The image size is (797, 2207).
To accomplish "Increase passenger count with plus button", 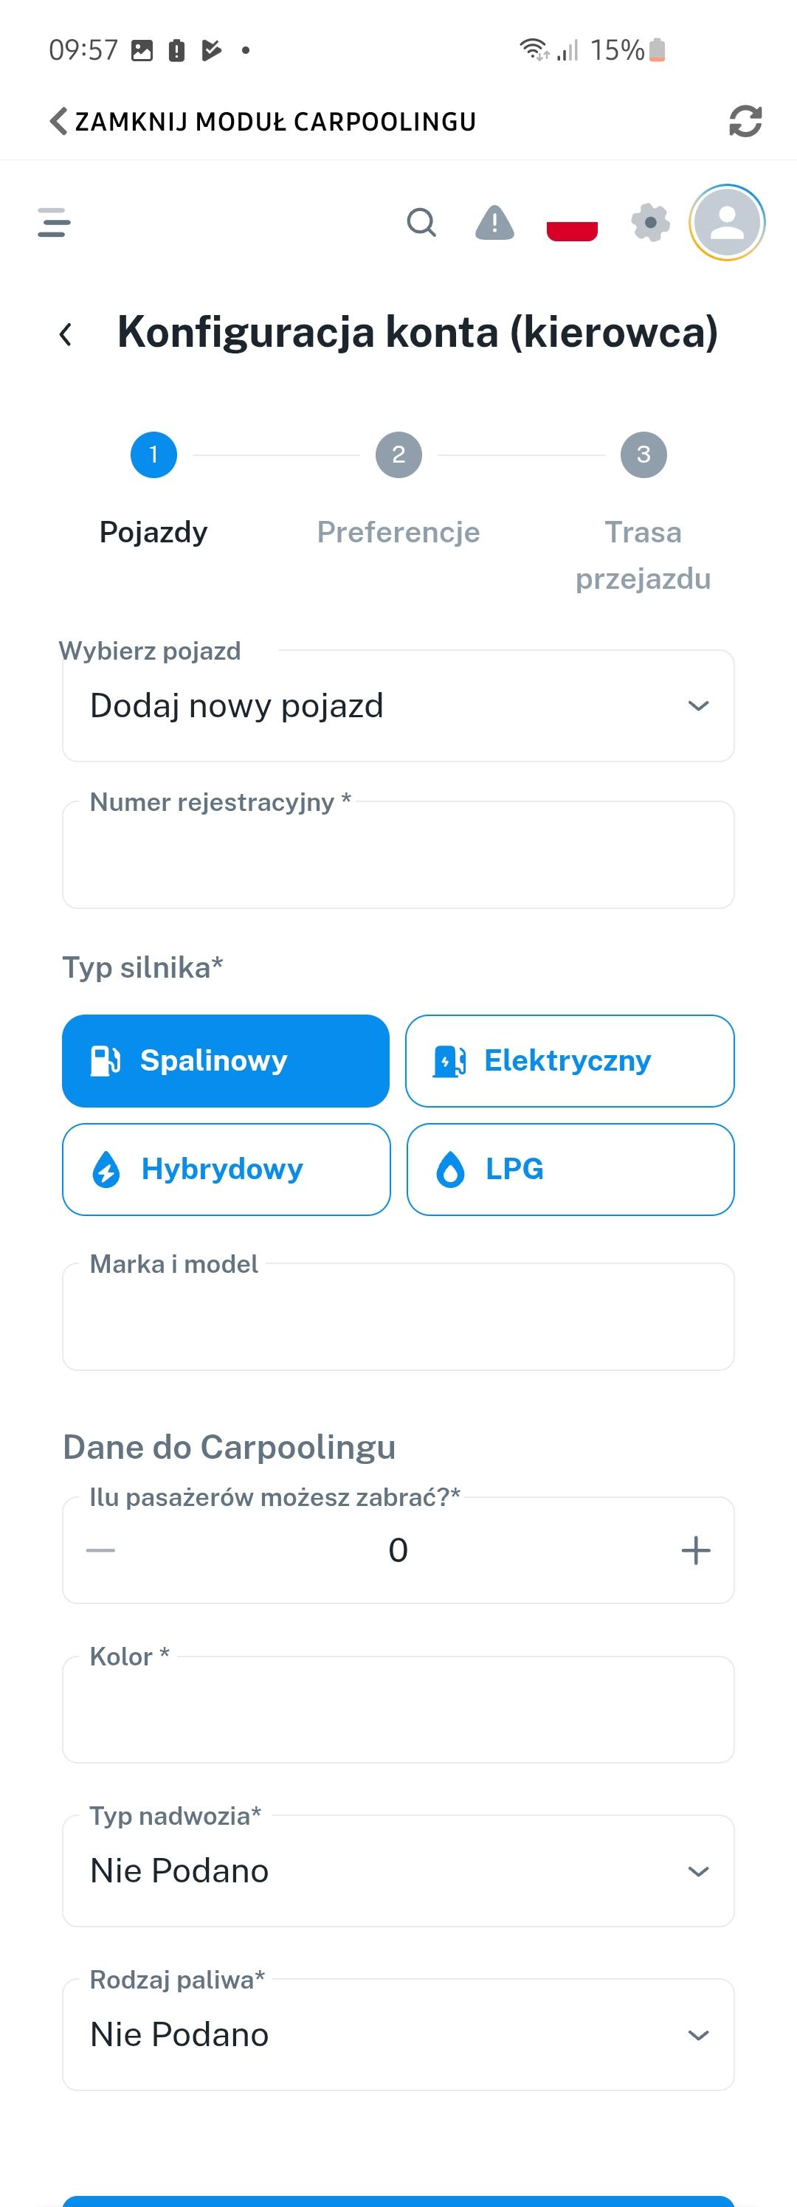I will [695, 1550].
